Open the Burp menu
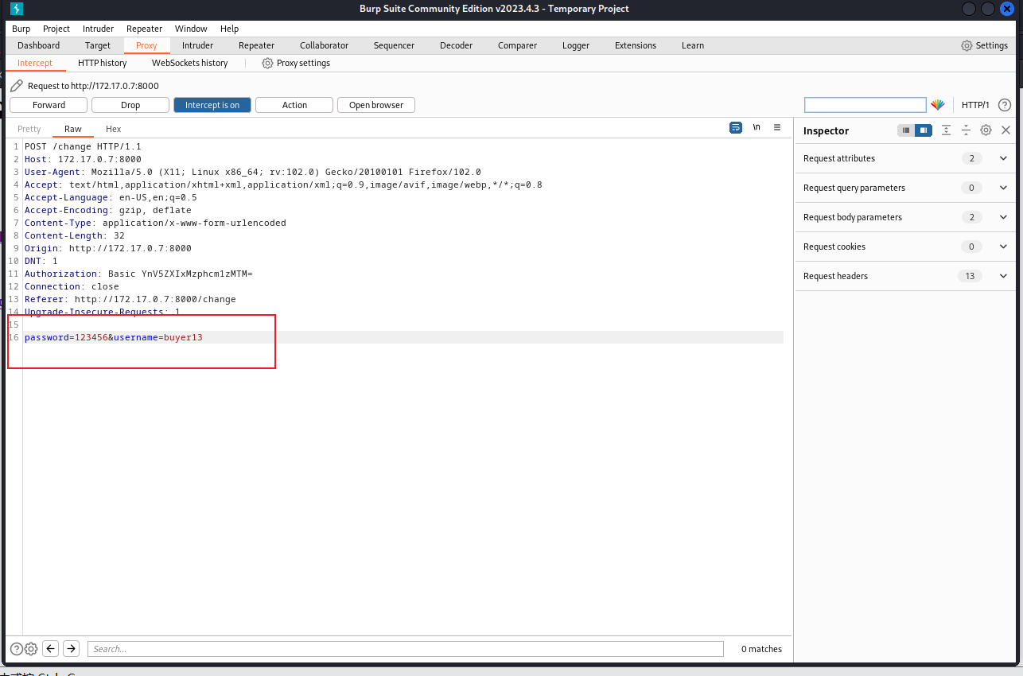The width and height of the screenshot is (1023, 676). [21, 29]
